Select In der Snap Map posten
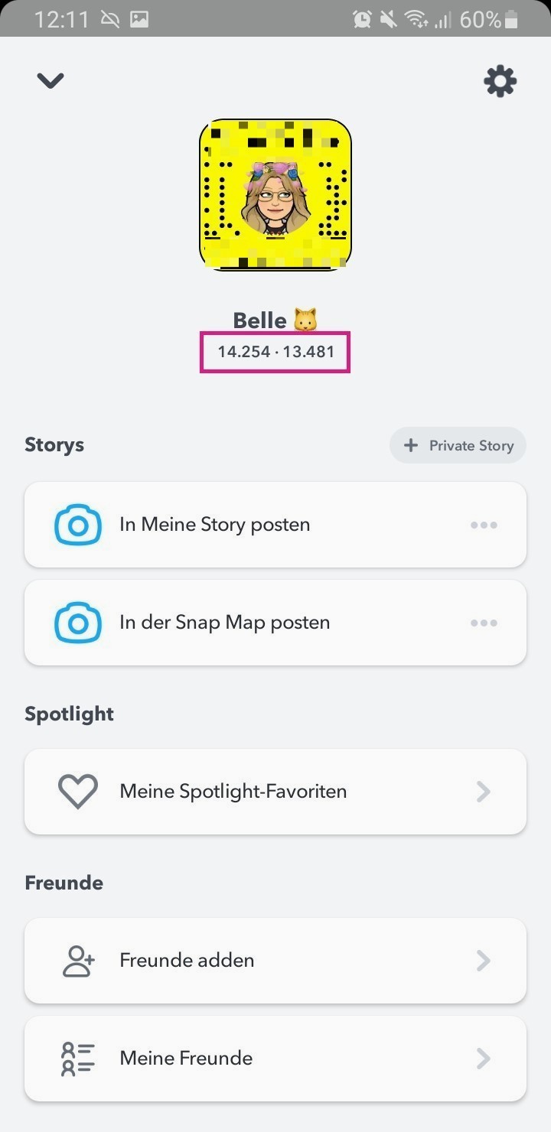The width and height of the screenshot is (551, 1132). click(225, 623)
